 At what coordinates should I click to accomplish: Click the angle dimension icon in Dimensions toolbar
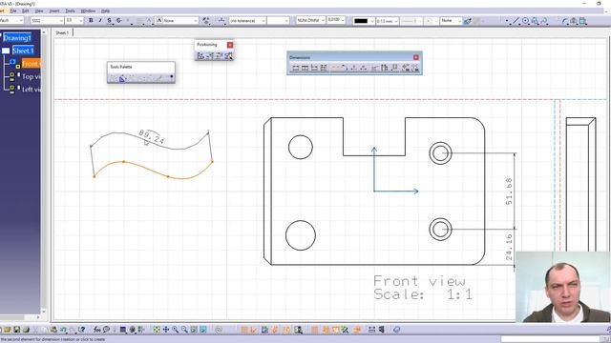[344, 68]
